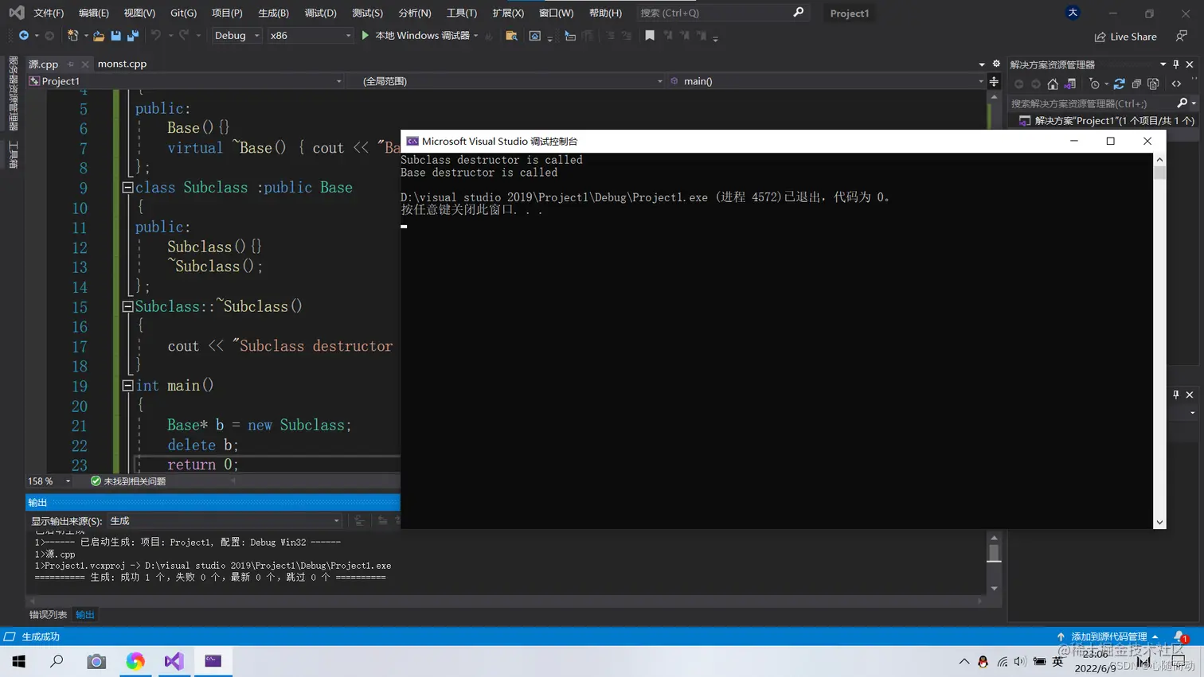Image resolution: width=1204 pixels, height=677 pixels.
Task: Collapse the int main() code block
Action: (x=127, y=385)
